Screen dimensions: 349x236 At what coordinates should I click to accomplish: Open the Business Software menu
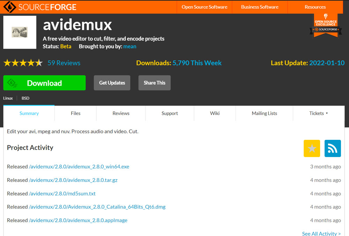pos(260,7)
